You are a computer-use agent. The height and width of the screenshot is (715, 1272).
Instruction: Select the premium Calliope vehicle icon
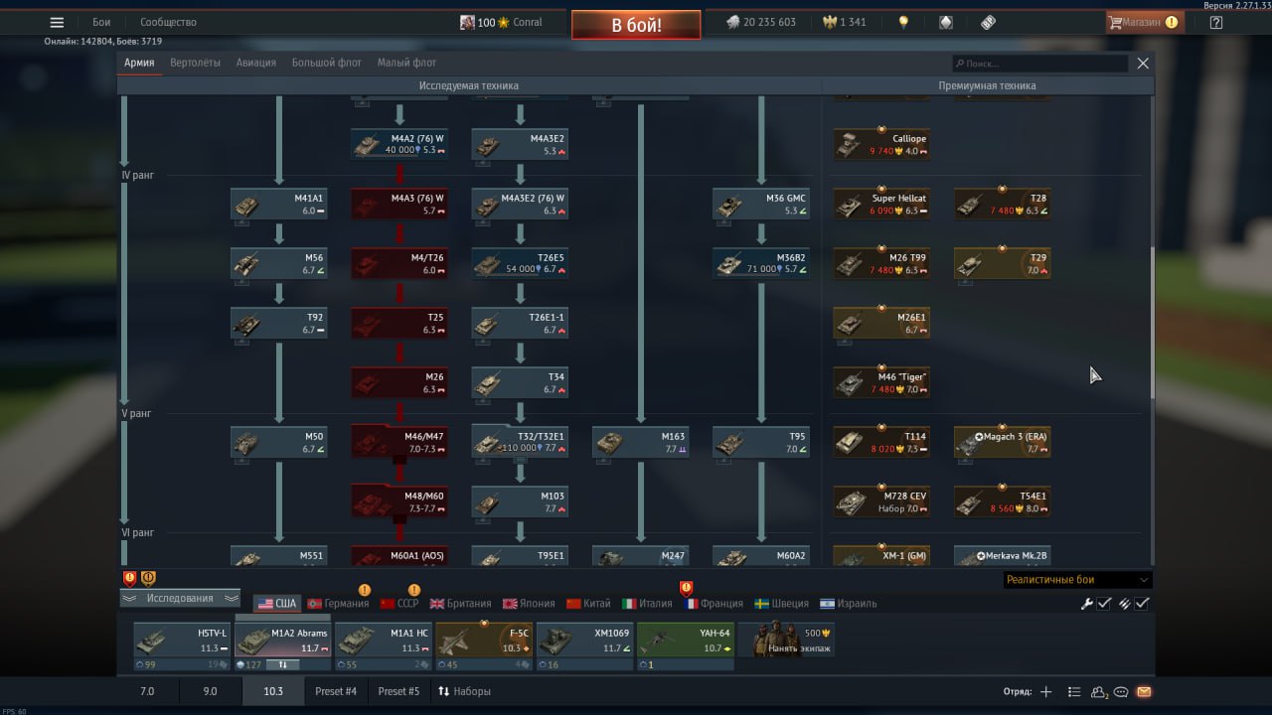[x=849, y=145]
